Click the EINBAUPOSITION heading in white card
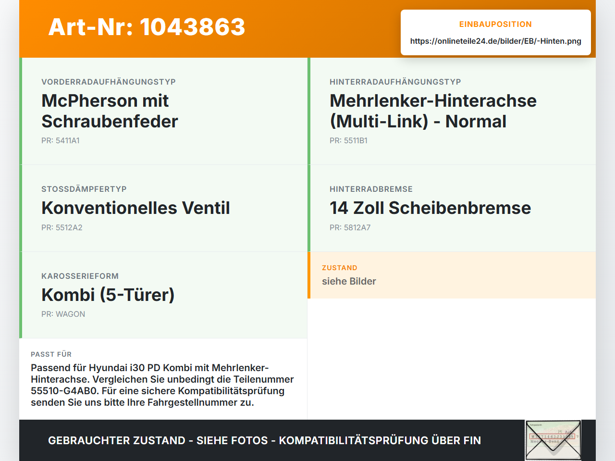Image resolution: width=615 pixels, height=461 pixels. coord(495,24)
